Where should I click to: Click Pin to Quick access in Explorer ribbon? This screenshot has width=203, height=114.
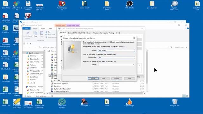tap(28, 35)
